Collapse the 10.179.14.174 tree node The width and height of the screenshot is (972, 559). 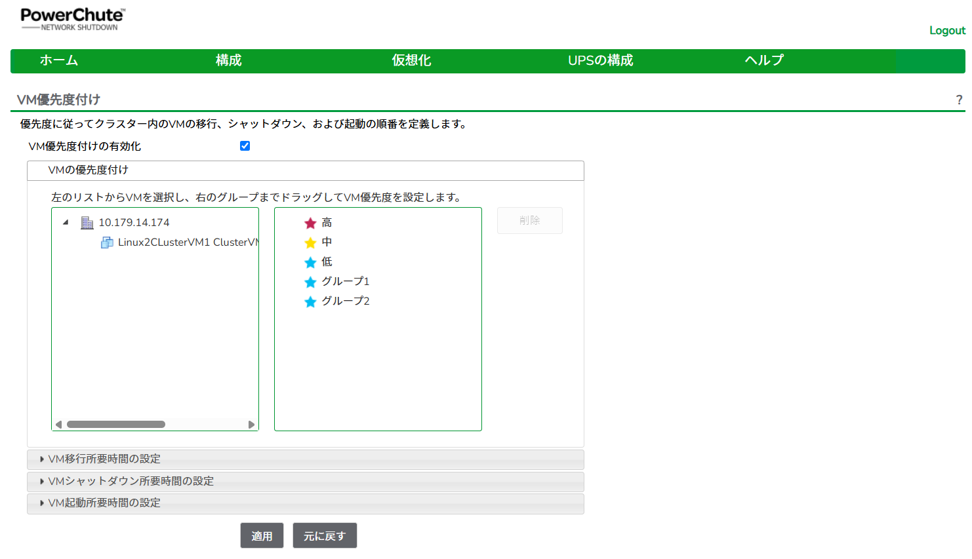pyautogui.click(x=66, y=222)
